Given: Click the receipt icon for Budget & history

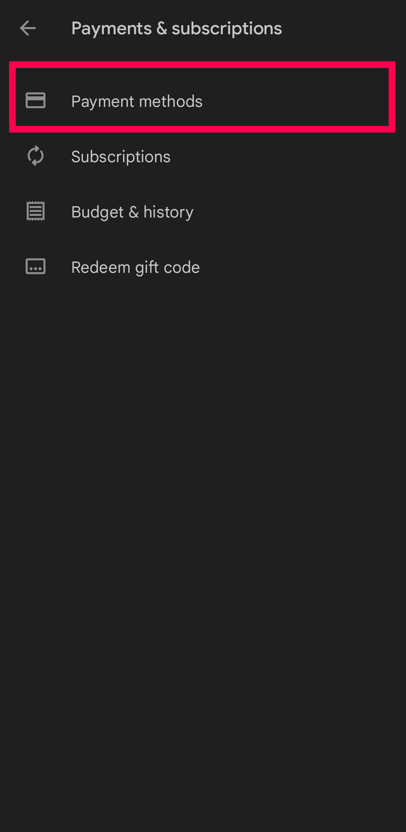Looking at the screenshot, I should [x=35, y=211].
